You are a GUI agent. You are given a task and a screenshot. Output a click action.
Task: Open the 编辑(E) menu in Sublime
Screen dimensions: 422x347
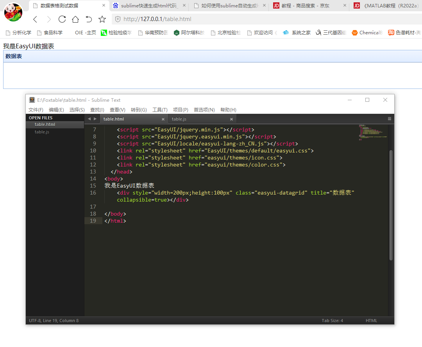pos(56,110)
